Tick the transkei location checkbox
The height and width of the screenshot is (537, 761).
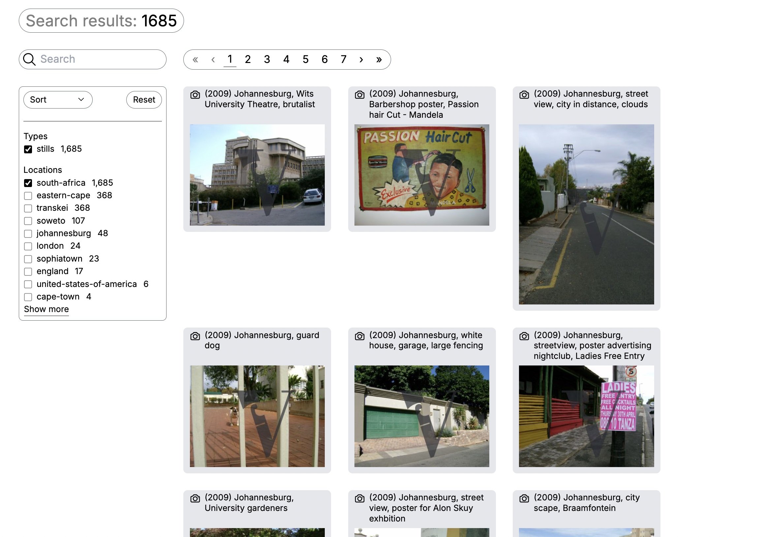pos(28,208)
